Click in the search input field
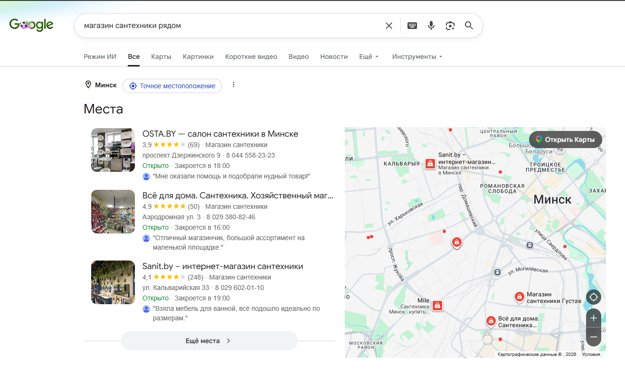This screenshot has width=625, height=373. [230, 26]
